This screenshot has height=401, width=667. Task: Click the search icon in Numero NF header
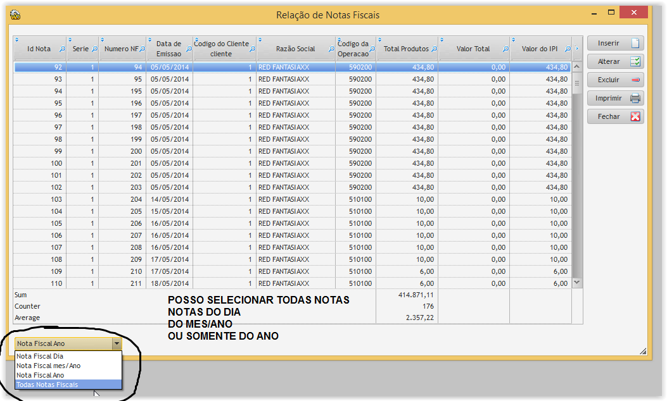point(142,49)
